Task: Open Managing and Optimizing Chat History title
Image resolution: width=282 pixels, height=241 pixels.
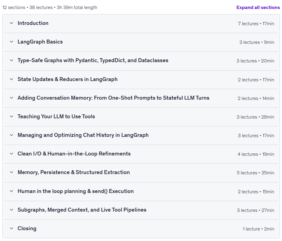Action: point(83,135)
